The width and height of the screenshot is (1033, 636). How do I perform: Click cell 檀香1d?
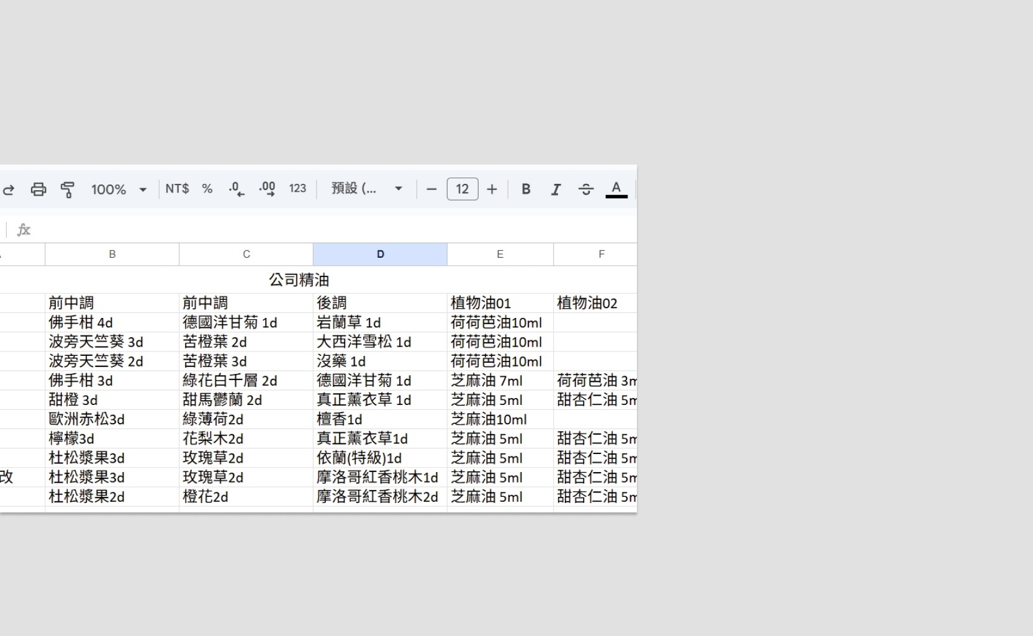coord(381,419)
